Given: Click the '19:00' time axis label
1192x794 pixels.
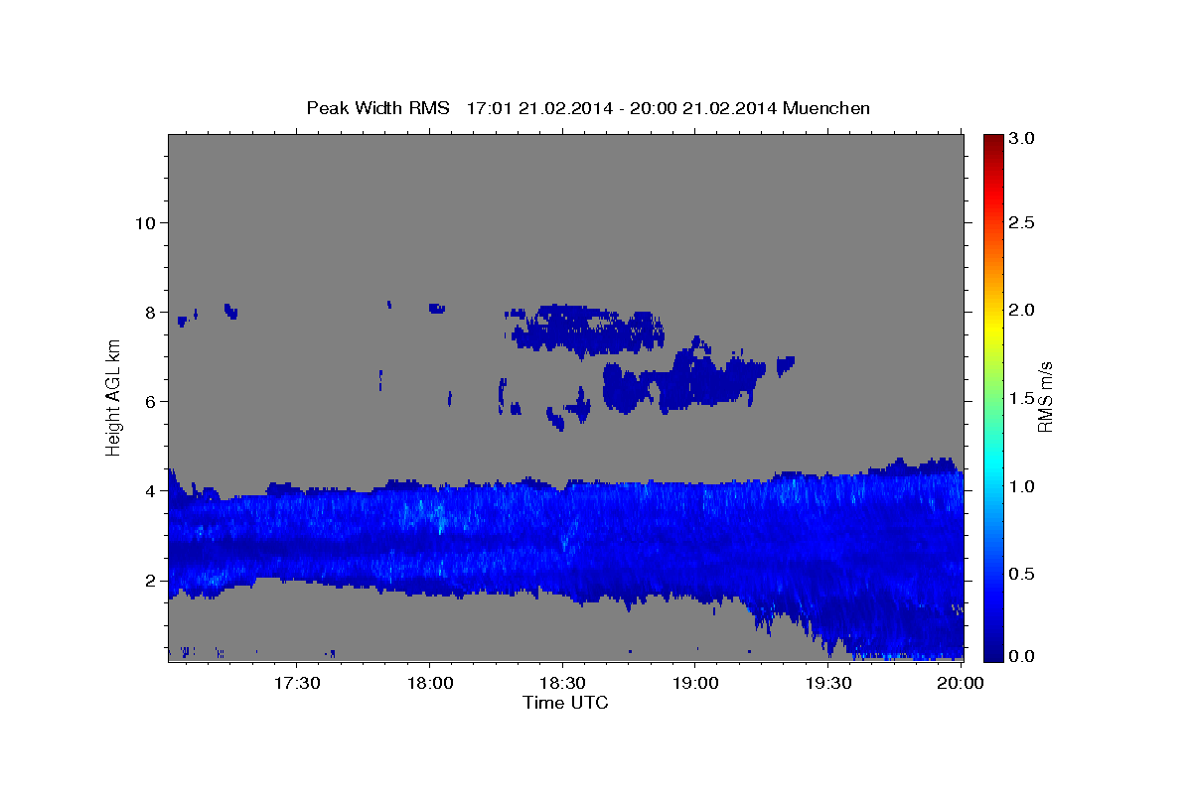Looking at the screenshot, I should point(695,684).
